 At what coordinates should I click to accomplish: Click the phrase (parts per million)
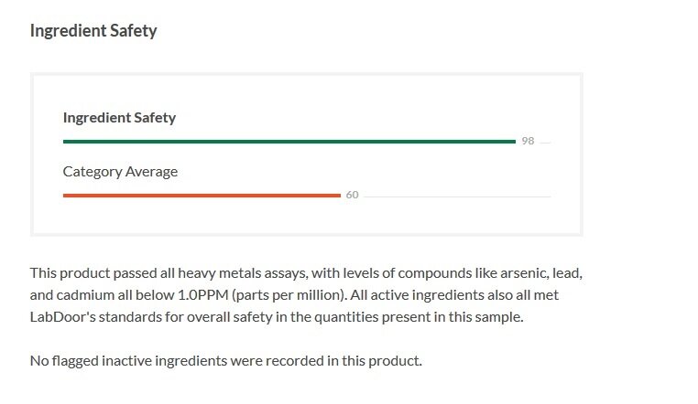pyautogui.click(x=289, y=295)
